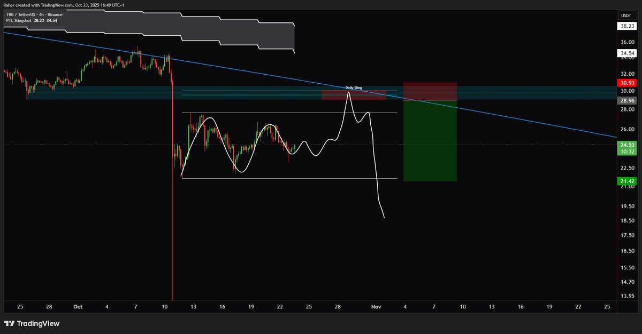Click the 19.50 price axis label
Image resolution: width=642 pixels, height=334 pixels.
pos(627,206)
